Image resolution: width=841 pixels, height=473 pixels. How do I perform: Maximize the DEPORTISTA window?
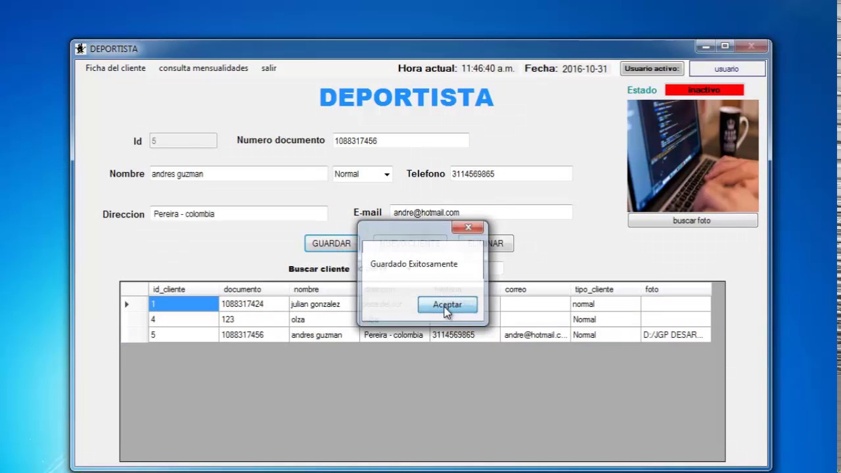725,47
